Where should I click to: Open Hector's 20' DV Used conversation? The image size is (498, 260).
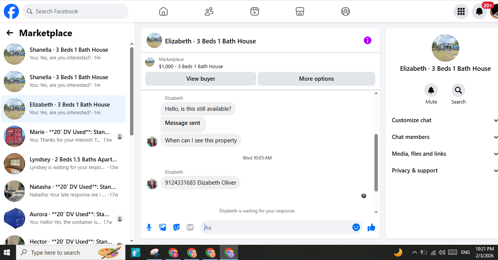63,239
